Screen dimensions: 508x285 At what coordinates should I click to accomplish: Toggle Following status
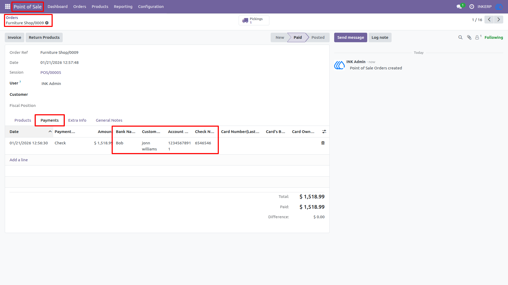pos(494,37)
